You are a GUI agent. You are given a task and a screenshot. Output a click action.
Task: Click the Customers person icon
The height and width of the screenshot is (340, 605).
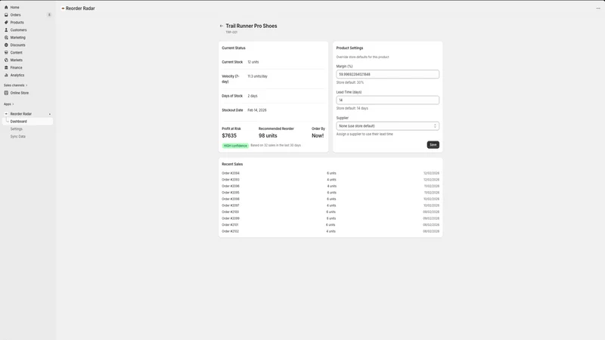coord(6,29)
